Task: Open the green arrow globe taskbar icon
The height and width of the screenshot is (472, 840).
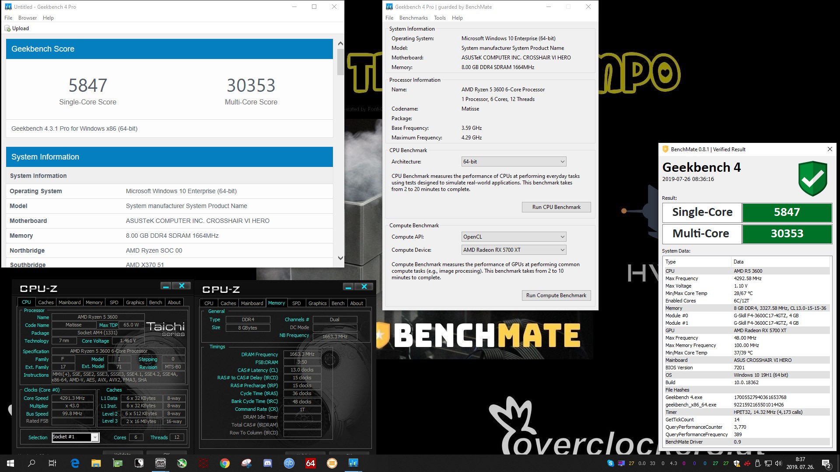Action: [182, 463]
